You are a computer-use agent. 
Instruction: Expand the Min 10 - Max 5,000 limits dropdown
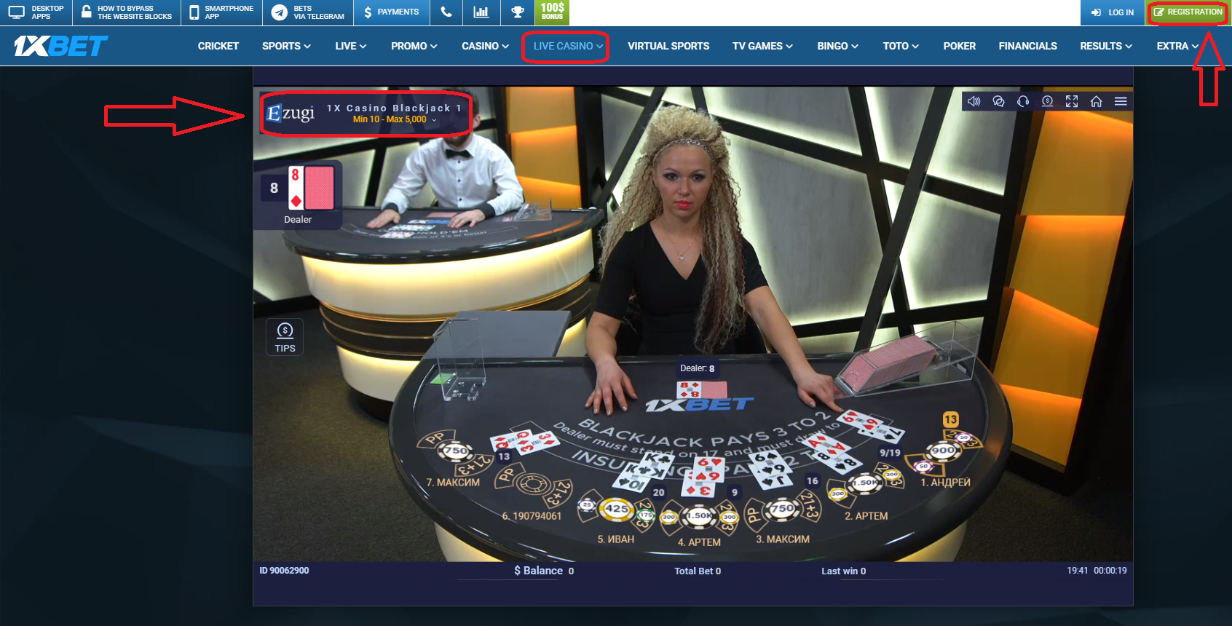pos(395,119)
